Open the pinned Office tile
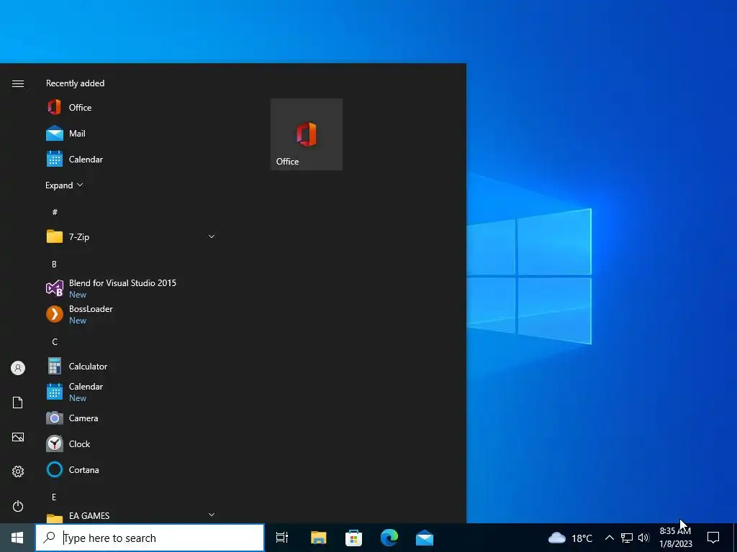The width and height of the screenshot is (737, 552). click(x=307, y=134)
